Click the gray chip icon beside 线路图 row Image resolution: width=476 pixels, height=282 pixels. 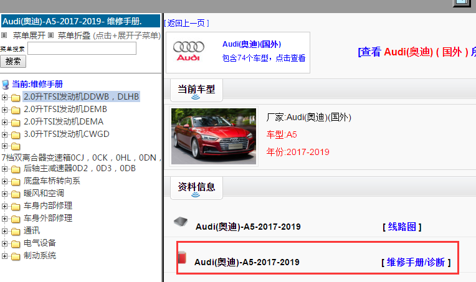pyautogui.click(x=181, y=222)
